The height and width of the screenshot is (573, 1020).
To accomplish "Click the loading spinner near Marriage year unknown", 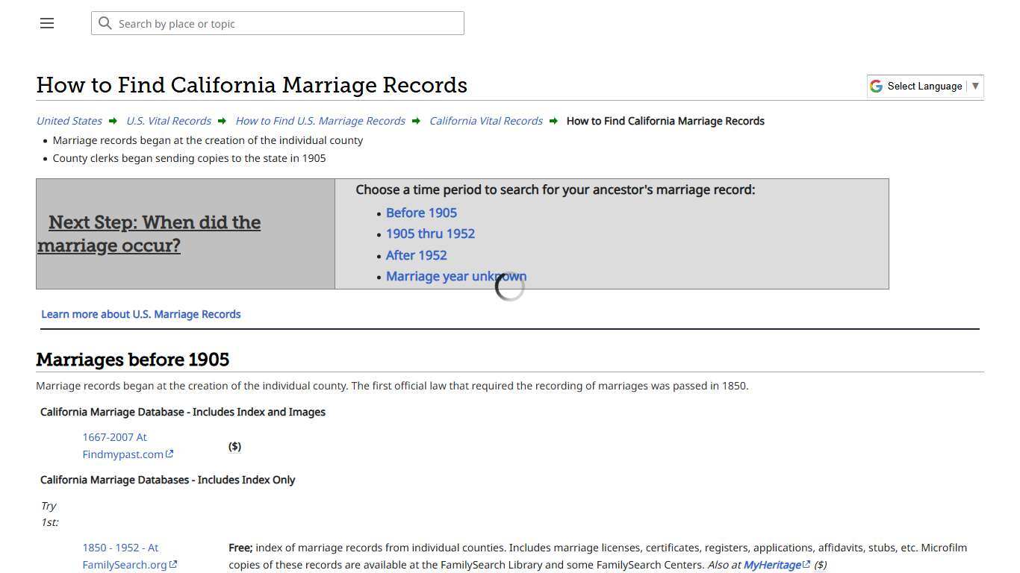I will pyautogui.click(x=509, y=285).
